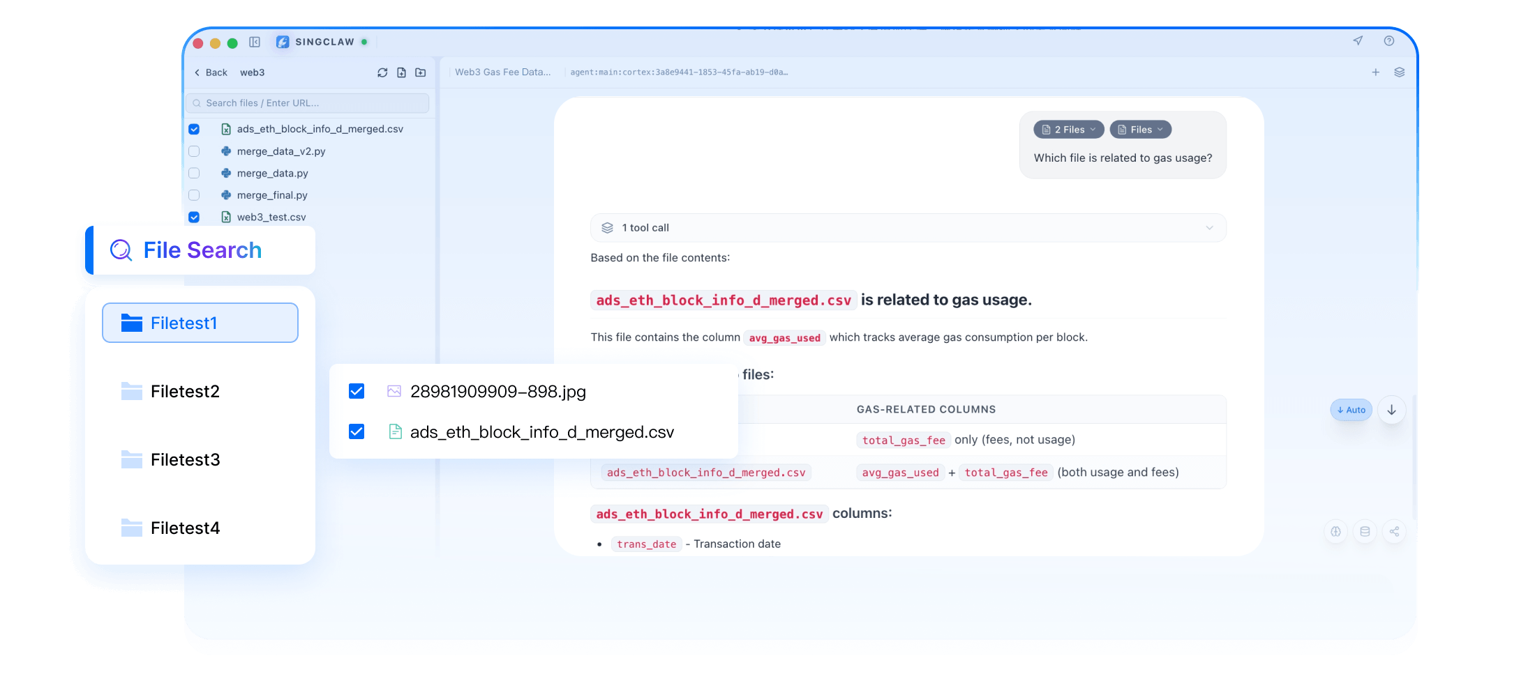The width and height of the screenshot is (1535, 697).
Task: Toggle the Auto scroll button
Action: [1351, 410]
